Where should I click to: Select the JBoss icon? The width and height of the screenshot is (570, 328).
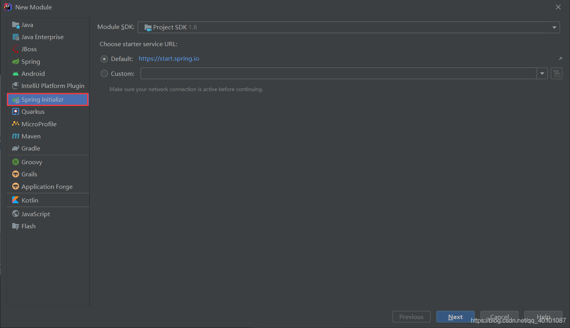[16, 49]
